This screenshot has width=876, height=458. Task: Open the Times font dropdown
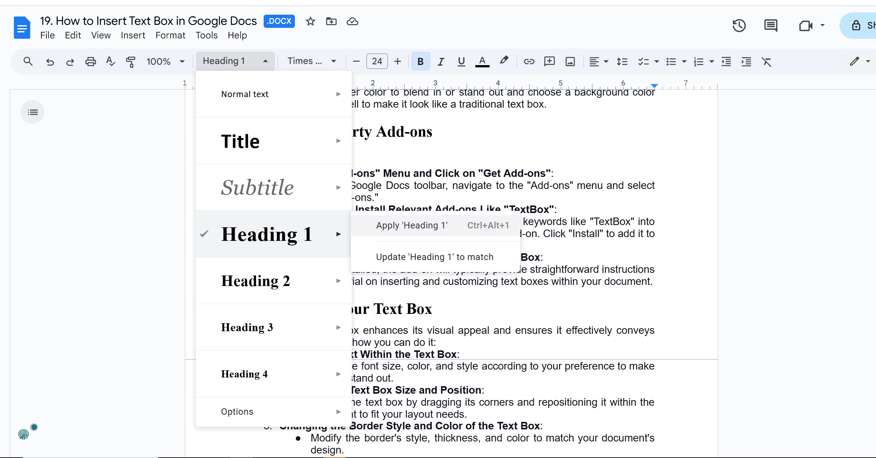click(x=312, y=61)
